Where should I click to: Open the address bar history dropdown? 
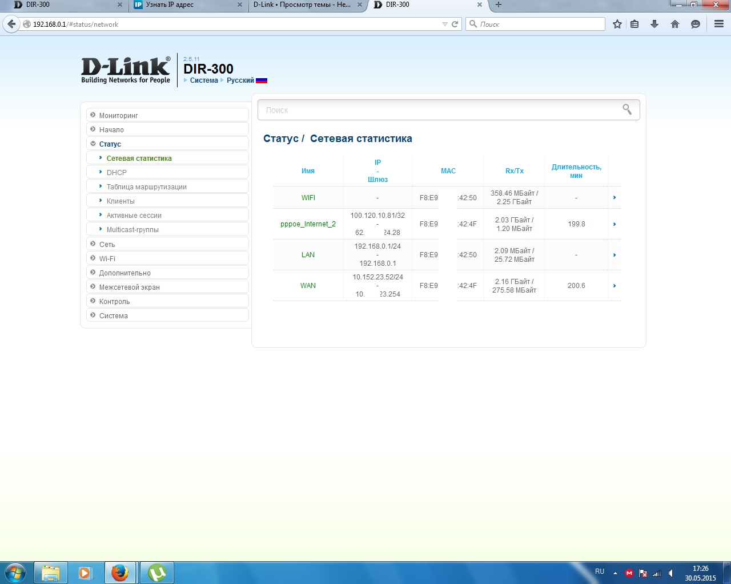[x=445, y=24]
